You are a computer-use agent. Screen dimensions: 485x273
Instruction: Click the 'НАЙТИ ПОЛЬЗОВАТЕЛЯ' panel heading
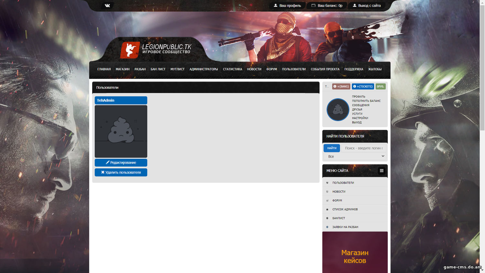coord(345,136)
